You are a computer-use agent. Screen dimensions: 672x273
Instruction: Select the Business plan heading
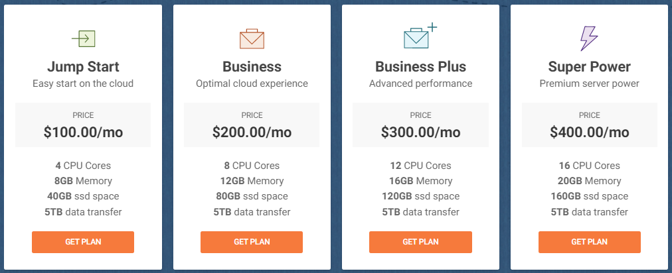coord(252,67)
